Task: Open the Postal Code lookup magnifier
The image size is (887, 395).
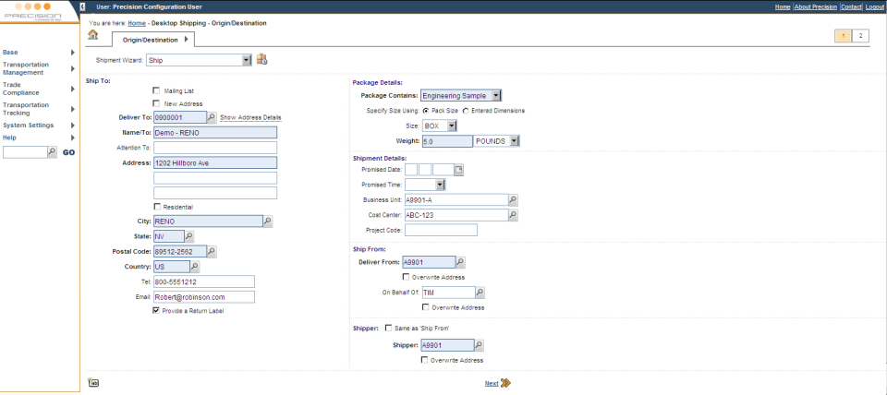Action: tap(212, 251)
